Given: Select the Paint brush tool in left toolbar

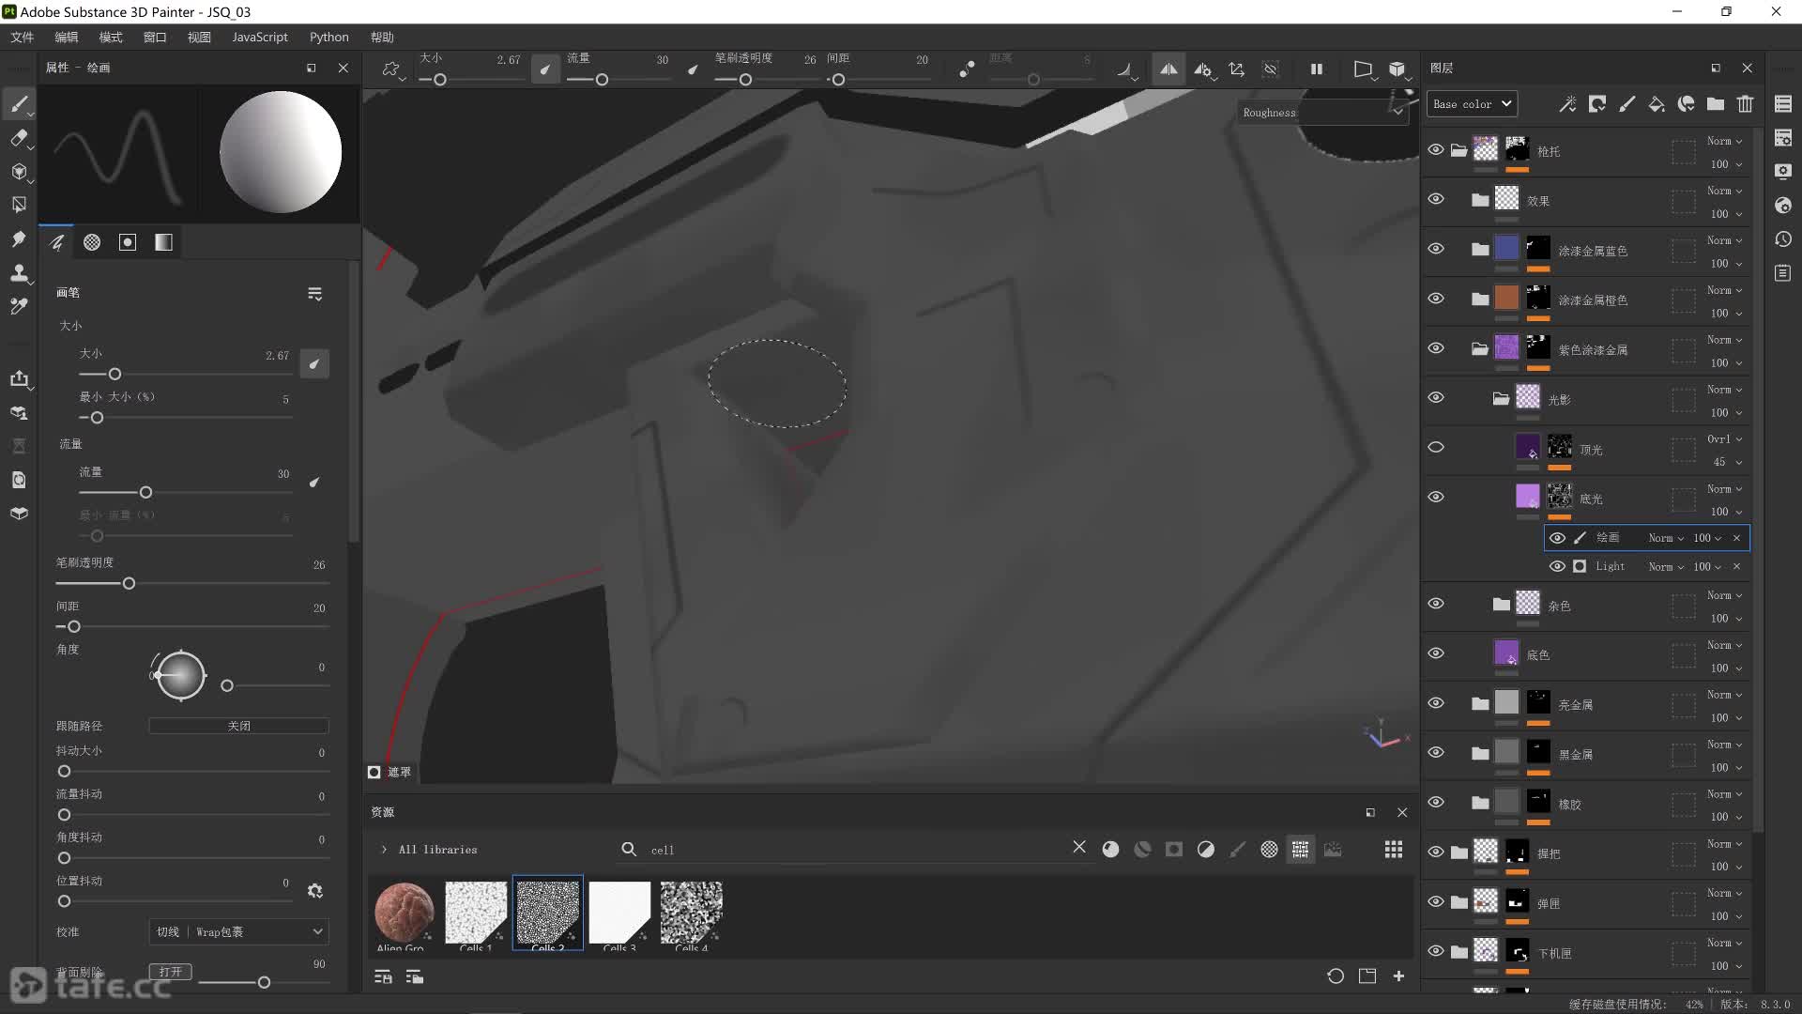Looking at the screenshot, I should (x=19, y=104).
